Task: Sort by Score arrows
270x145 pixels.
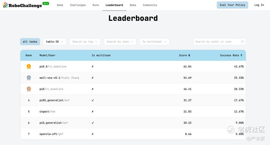Action: click(x=189, y=55)
